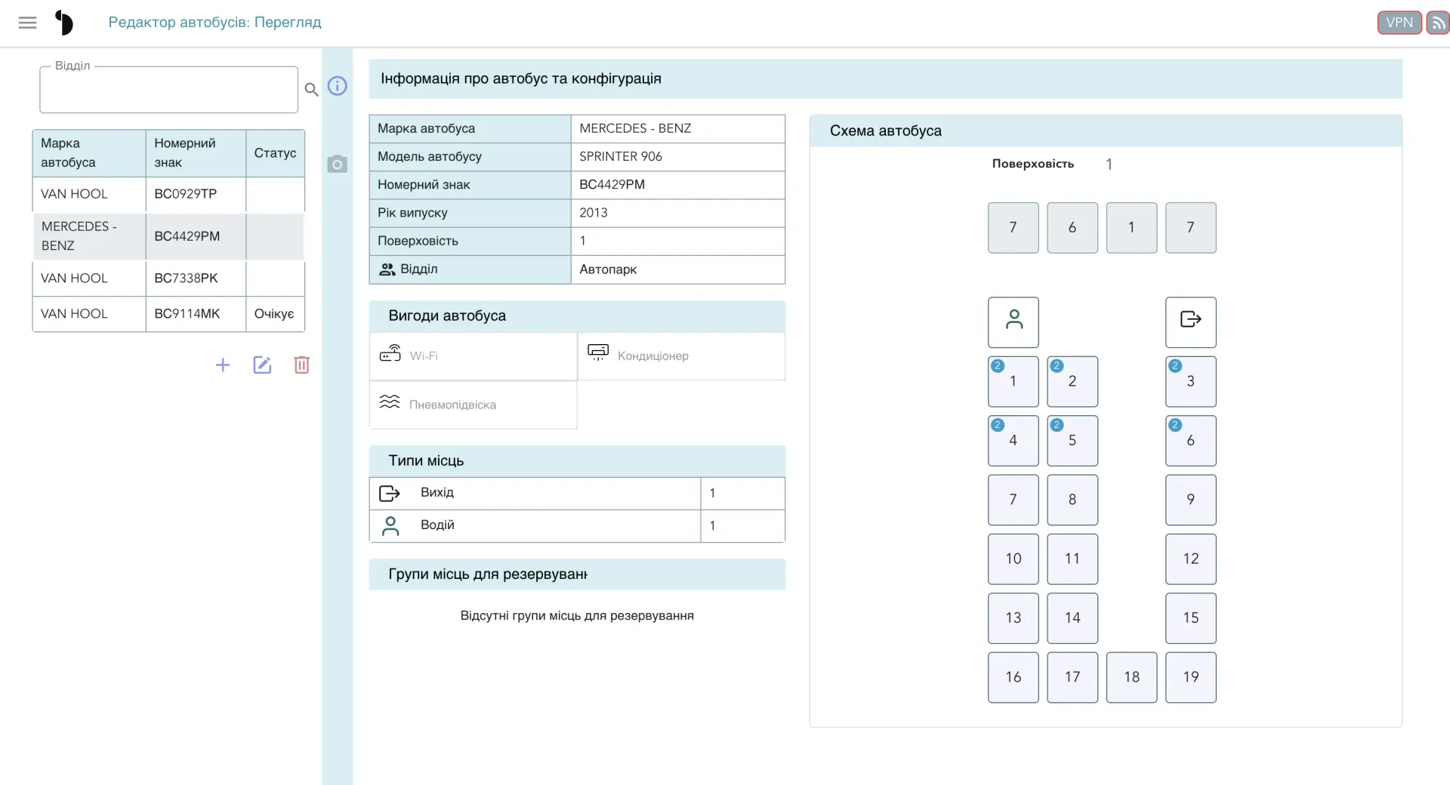
Task: Add a new bus with plus icon
Action: (x=223, y=365)
